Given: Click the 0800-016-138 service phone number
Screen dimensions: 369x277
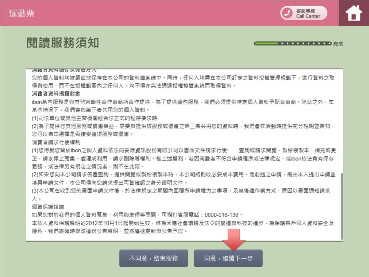Looking at the screenshot, I should [x=221, y=215].
